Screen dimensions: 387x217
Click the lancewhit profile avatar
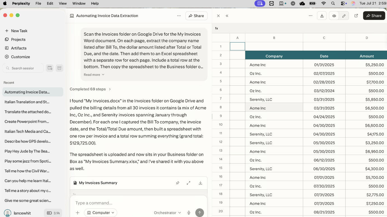click(8, 213)
